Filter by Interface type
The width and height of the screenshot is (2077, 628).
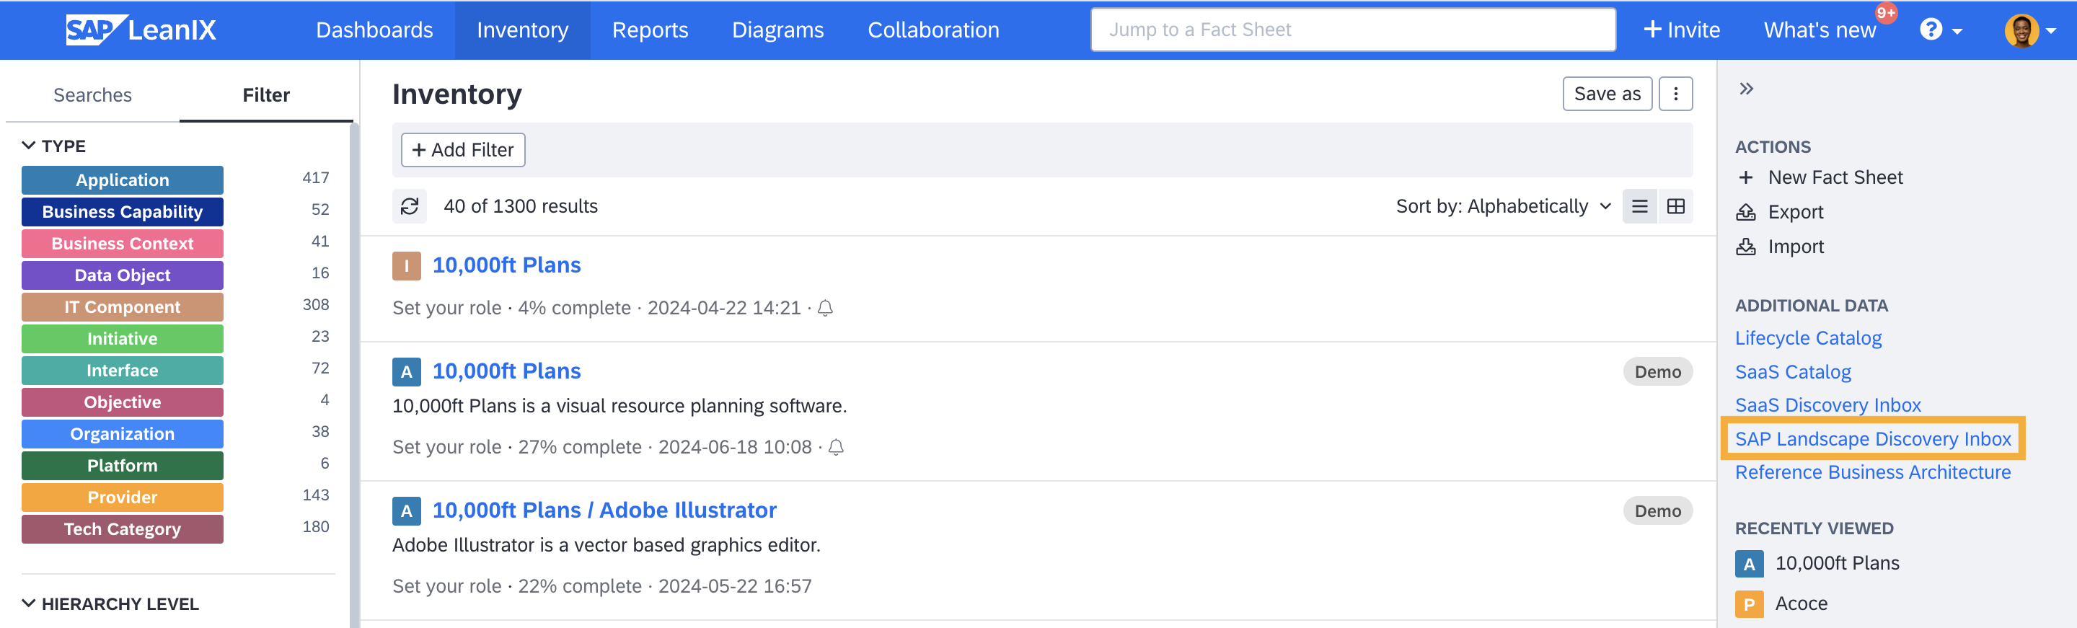123,370
